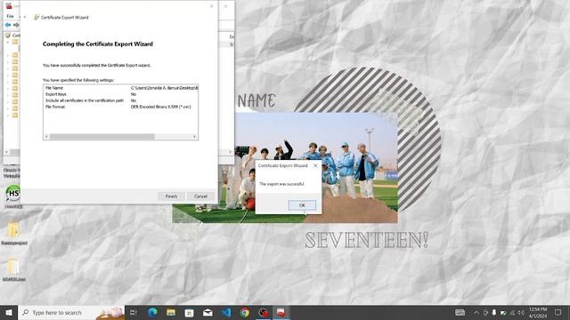
Task: Select the Export Keys row in settings
Action: [120, 94]
